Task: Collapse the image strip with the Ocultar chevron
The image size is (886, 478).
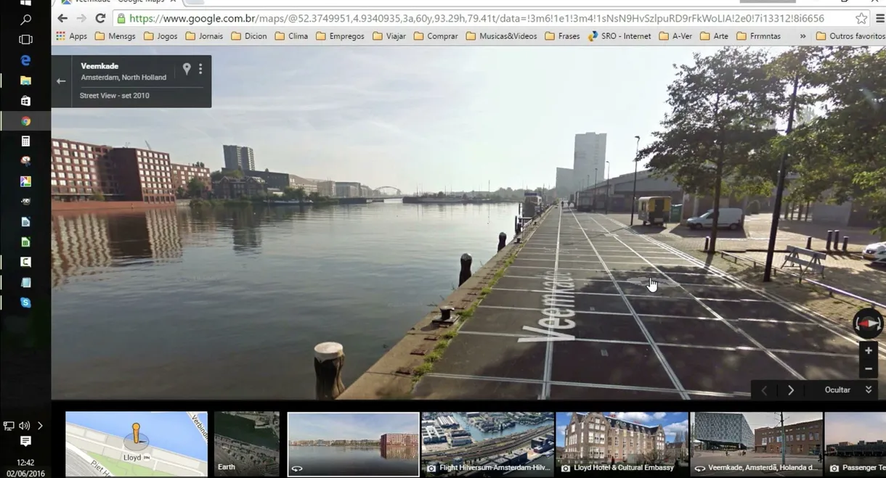Action: click(869, 390)
